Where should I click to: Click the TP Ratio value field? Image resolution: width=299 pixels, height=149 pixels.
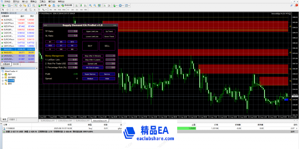click(x=73, y=31)
